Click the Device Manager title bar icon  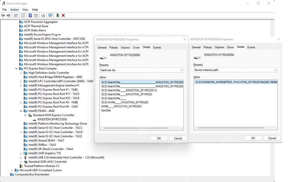3,3
